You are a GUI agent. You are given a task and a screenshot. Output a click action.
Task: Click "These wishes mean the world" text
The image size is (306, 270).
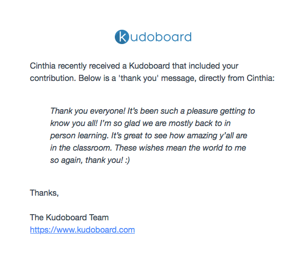tap(169, 148)
